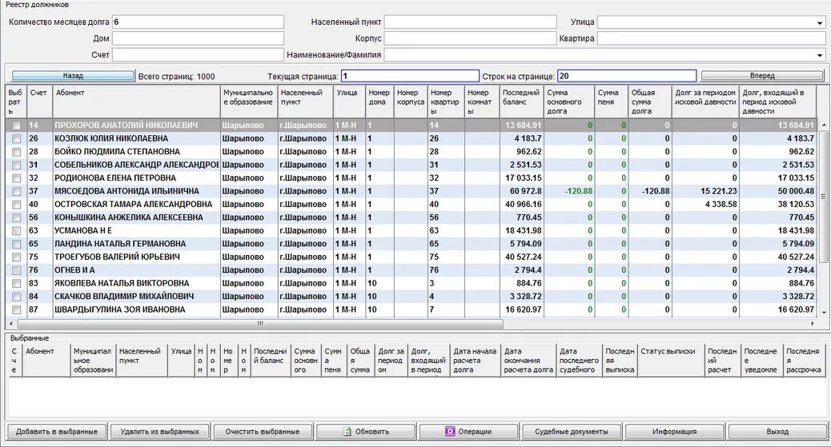Click the debtor table horizontal scrollbar thumb
Screen dimensions: 831x447
[x=260, y=323]
